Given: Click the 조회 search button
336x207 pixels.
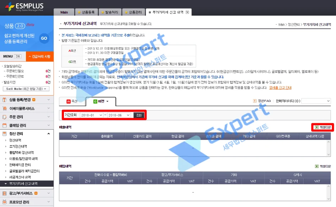Looking at the screenshot, I should 139,115.
